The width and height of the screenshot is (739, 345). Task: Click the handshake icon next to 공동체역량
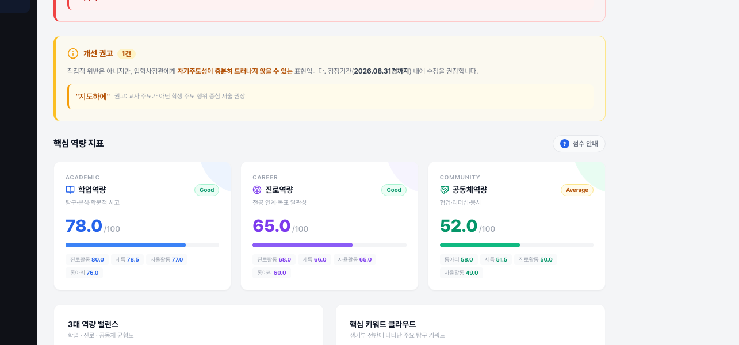tap(445, 190)
